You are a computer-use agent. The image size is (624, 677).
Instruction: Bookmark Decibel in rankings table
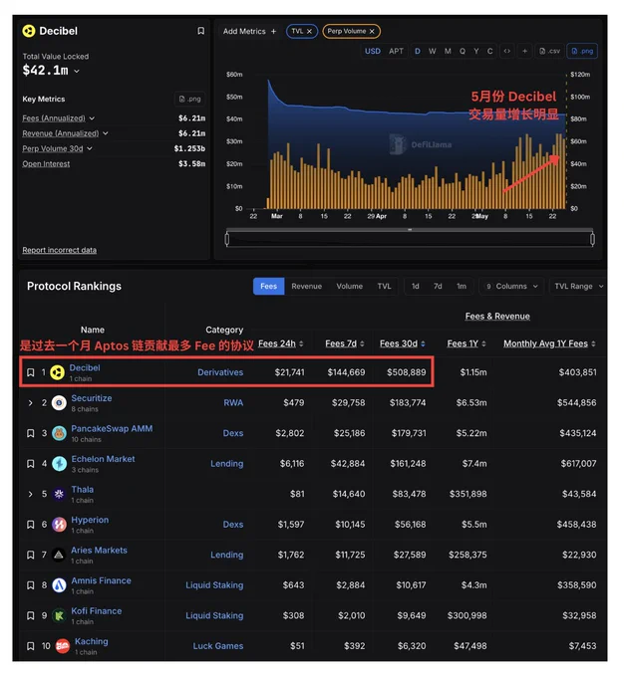pyautogui.click(x=30, y=372)
